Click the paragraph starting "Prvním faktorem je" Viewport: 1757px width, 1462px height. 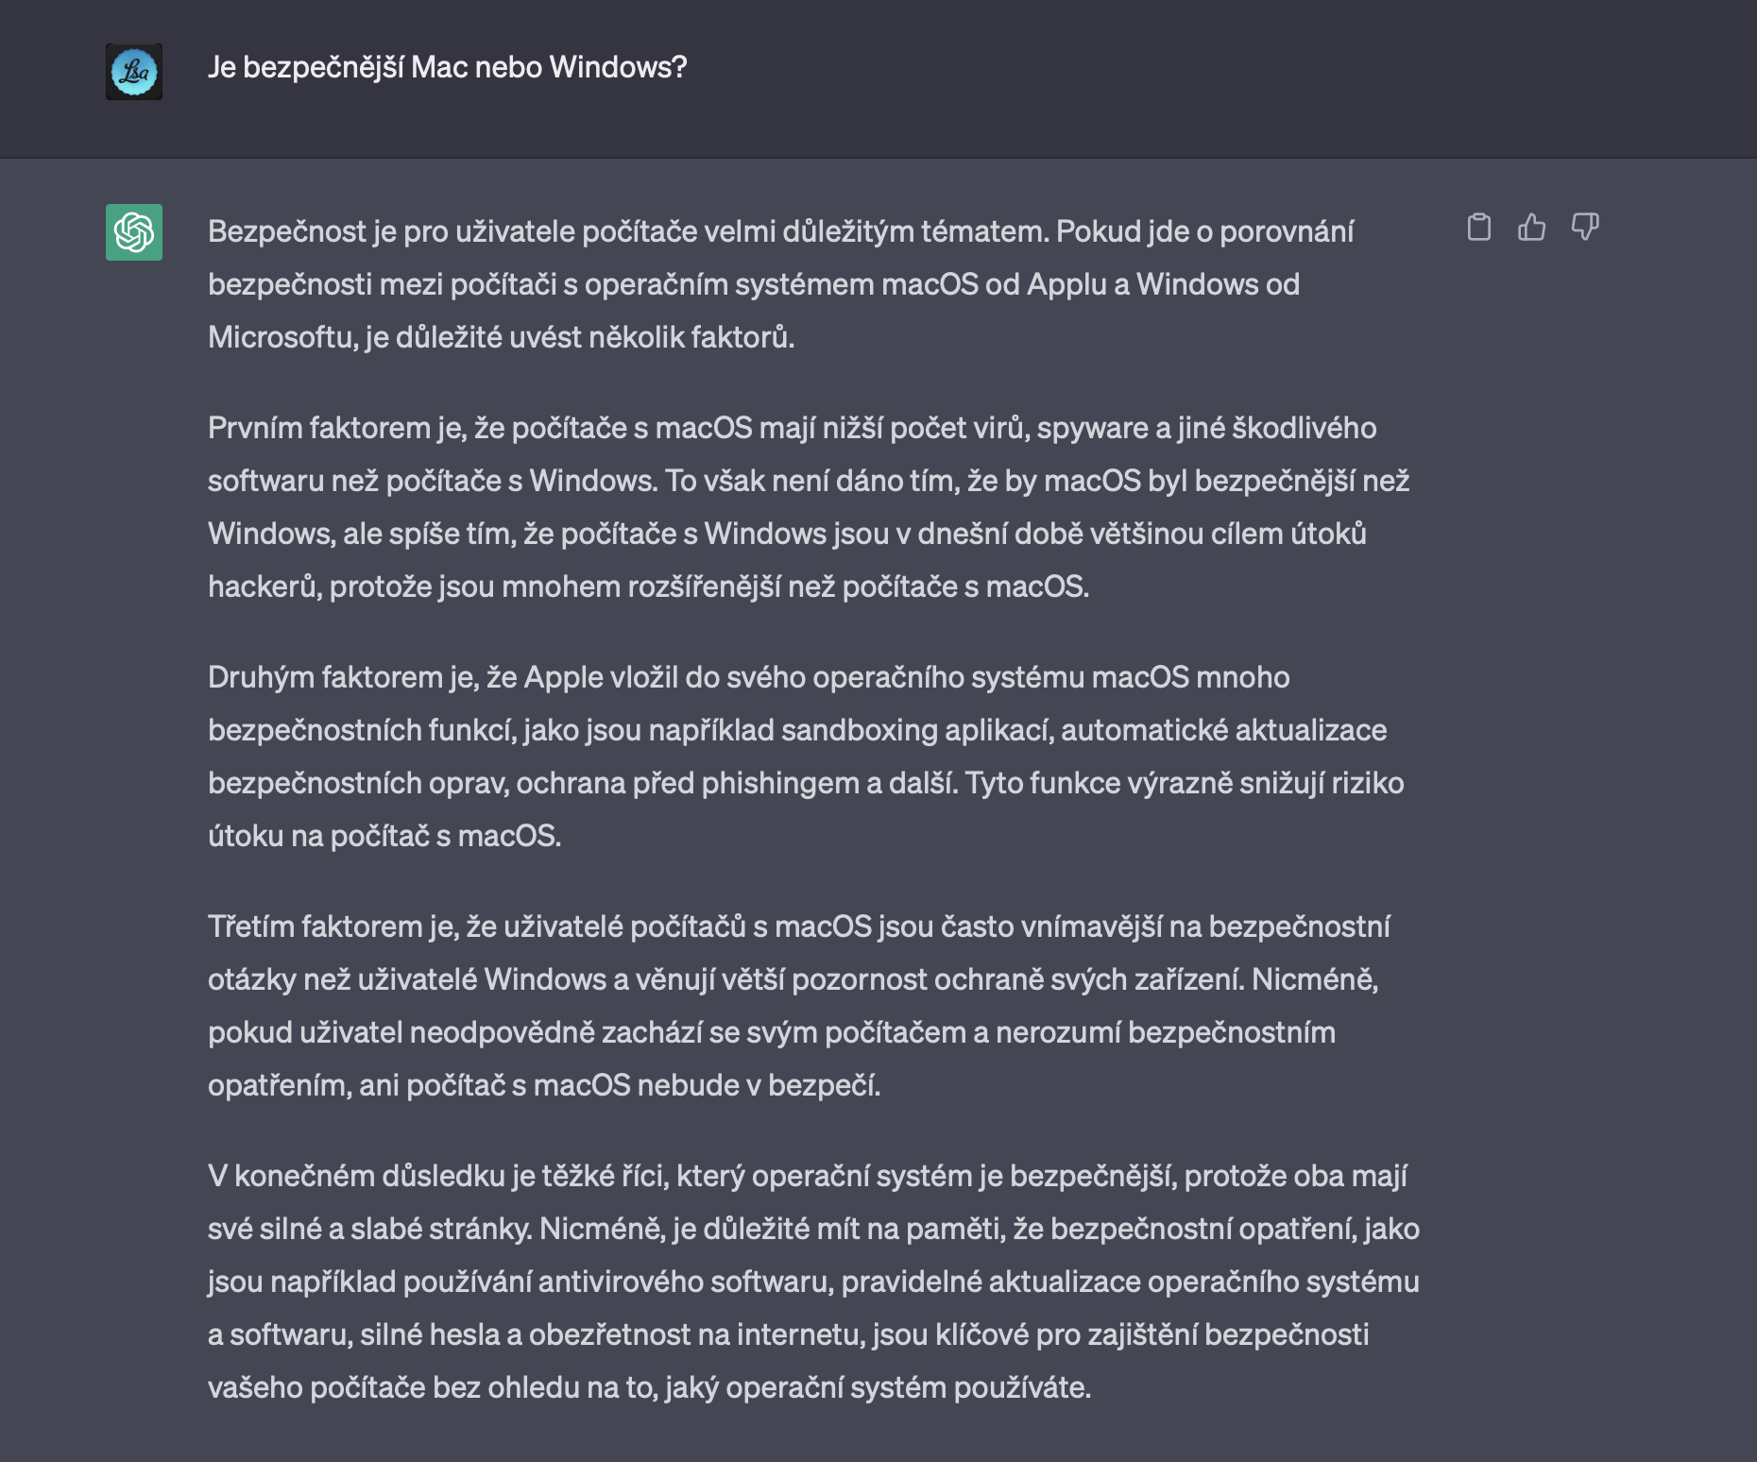pyautogui.click(x=808, y=507)
